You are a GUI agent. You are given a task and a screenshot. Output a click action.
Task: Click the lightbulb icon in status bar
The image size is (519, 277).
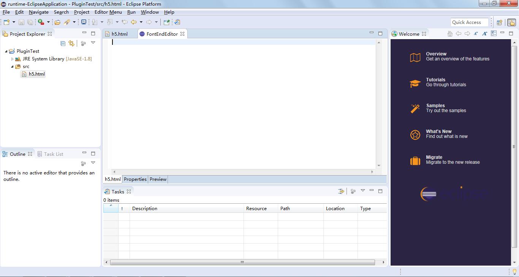[x=515, y=271]
